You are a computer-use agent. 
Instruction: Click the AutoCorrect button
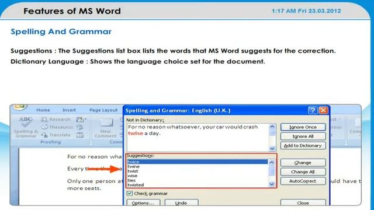coord(303,181)
